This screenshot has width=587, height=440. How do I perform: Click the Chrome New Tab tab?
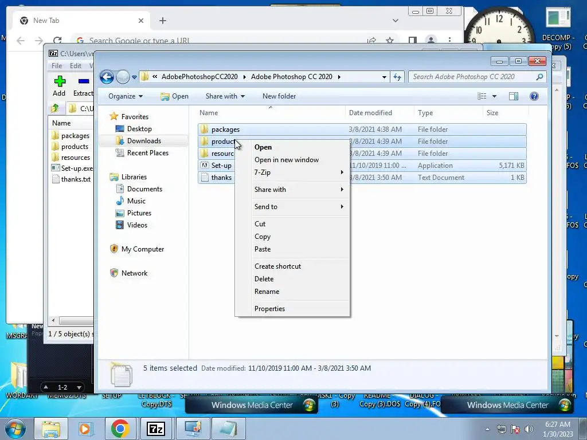pyautogui.click(x=81, y=21)
